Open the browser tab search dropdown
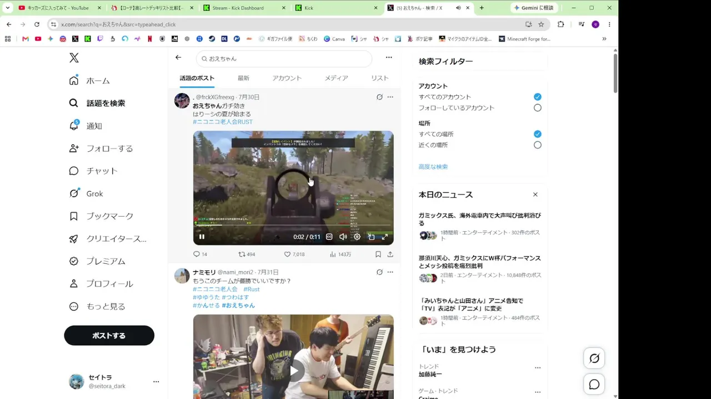The image size is (711, 399). [x=7, y=8]
